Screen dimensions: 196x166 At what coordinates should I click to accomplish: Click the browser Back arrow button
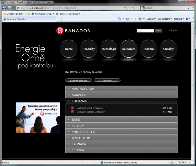coord(4,8)
